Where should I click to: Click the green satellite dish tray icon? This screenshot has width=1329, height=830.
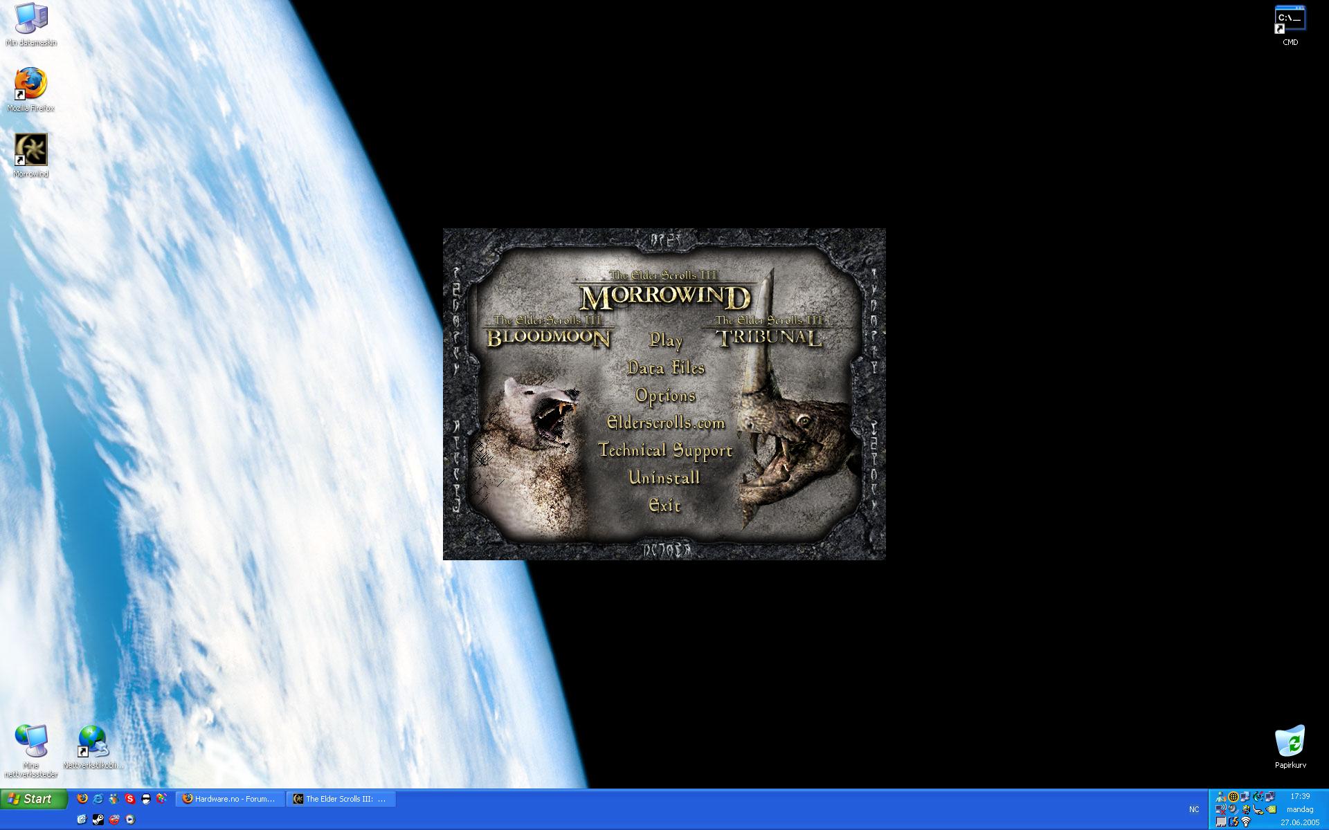pyautogui.click(x=1258, y=797)
